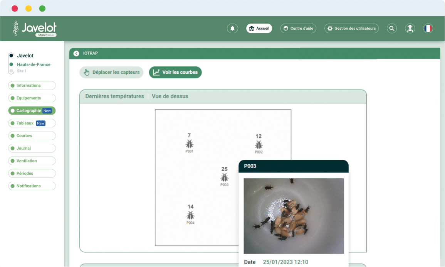Click Déplacer les capteurs button
The image size is (445, 267).
point(111,72)
